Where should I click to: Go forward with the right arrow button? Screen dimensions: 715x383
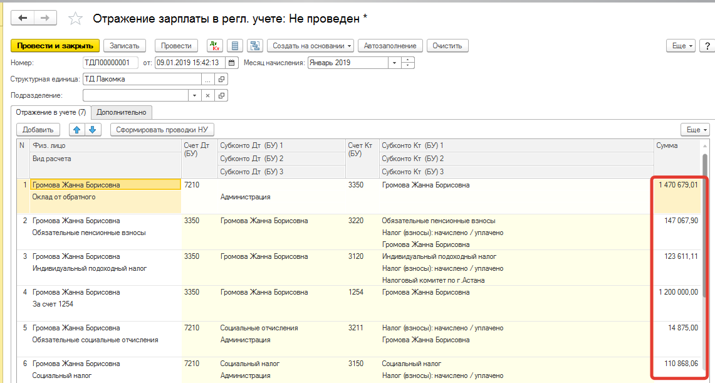(45, 18)
